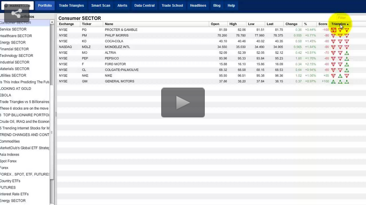366x205 pixels.
Task: Play the video overlay
Action: tap(183, 102)
